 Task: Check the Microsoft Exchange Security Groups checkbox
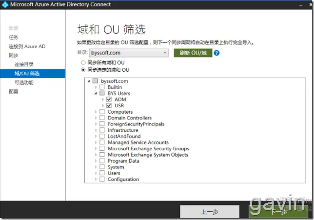102,148
